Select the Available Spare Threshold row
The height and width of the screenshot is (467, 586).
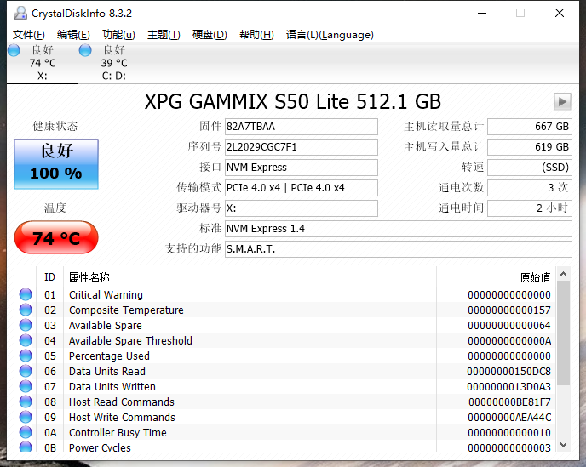285,340
